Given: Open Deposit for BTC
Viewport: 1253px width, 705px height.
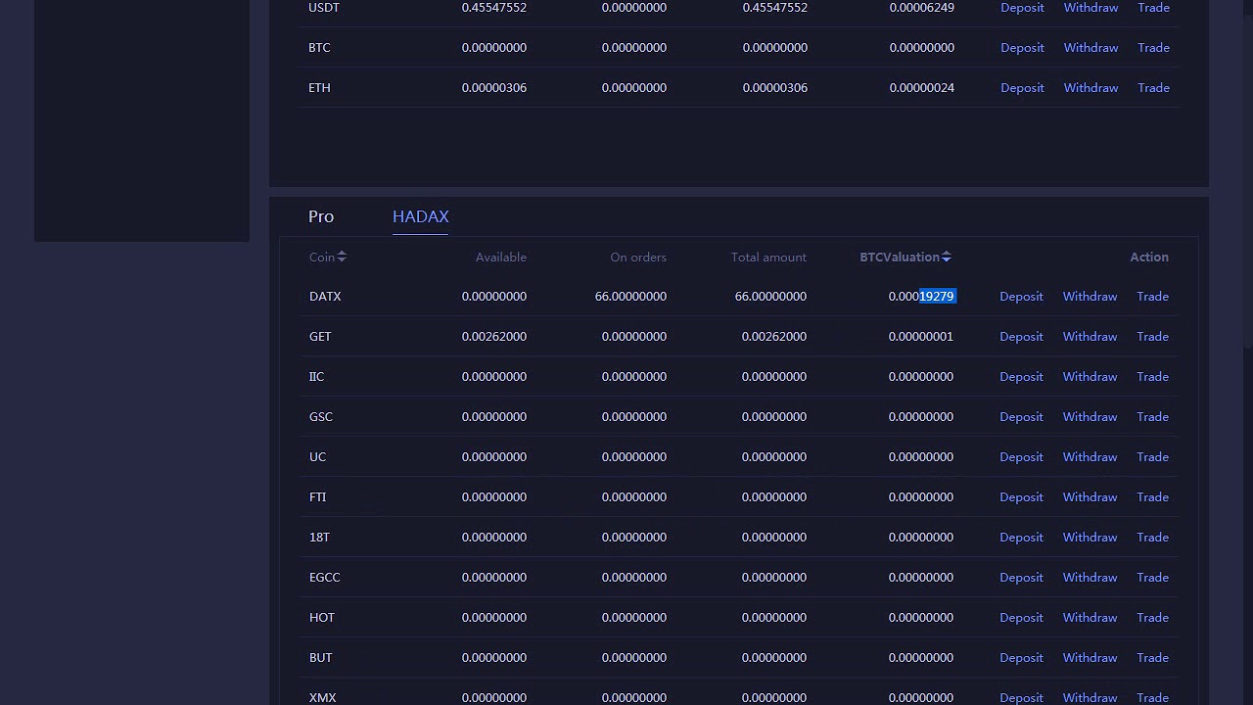Looking at the screenshot, I should tap(1022, 47).
